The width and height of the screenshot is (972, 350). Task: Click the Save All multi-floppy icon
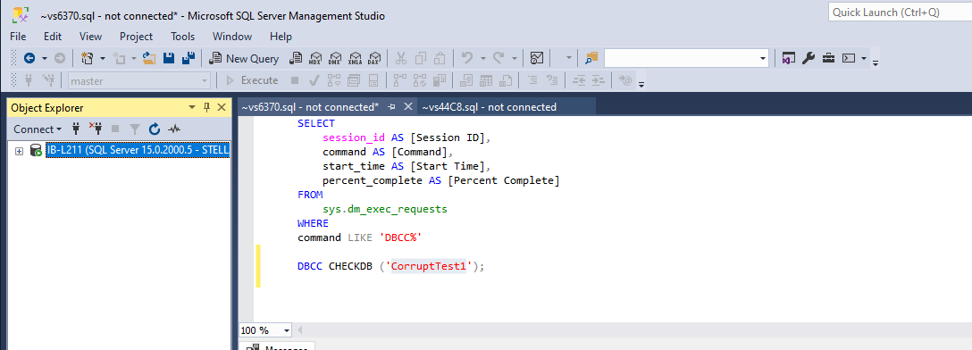coord(189,58)
